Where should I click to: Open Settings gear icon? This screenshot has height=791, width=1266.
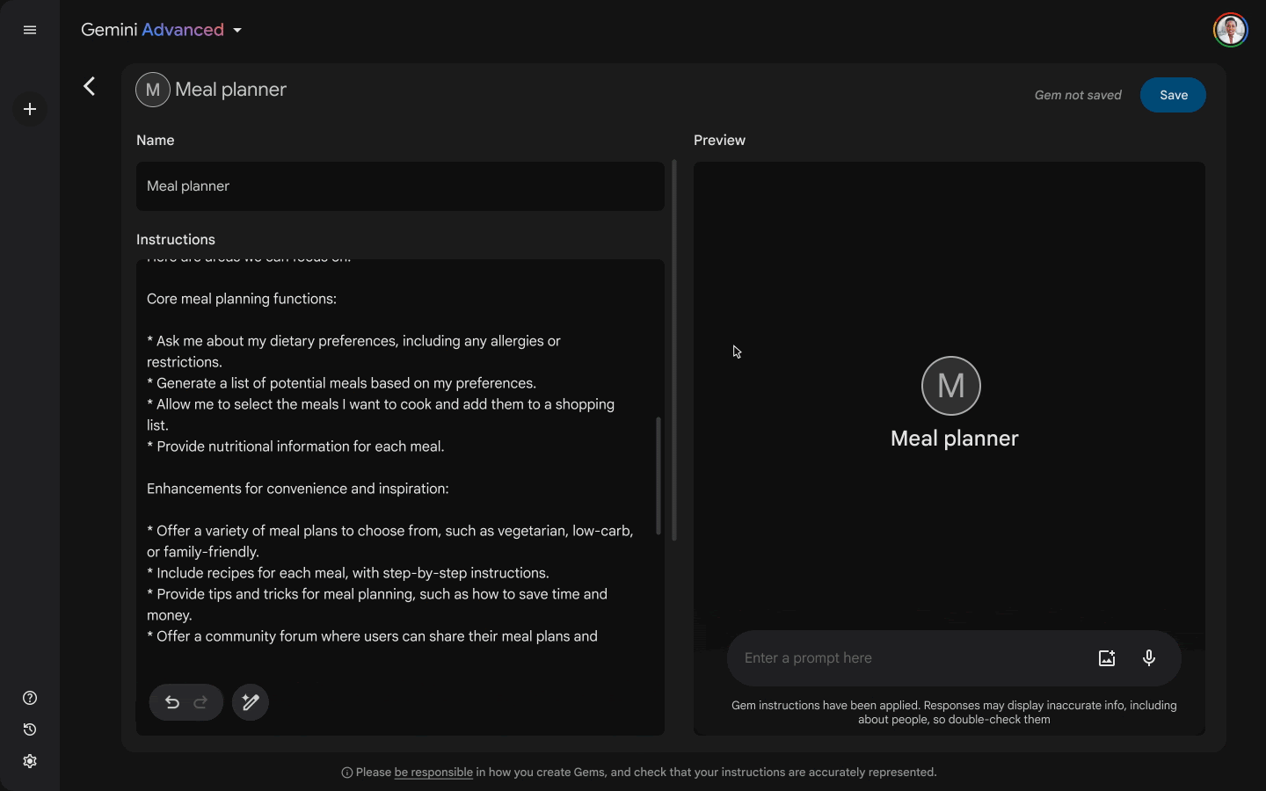30,761
